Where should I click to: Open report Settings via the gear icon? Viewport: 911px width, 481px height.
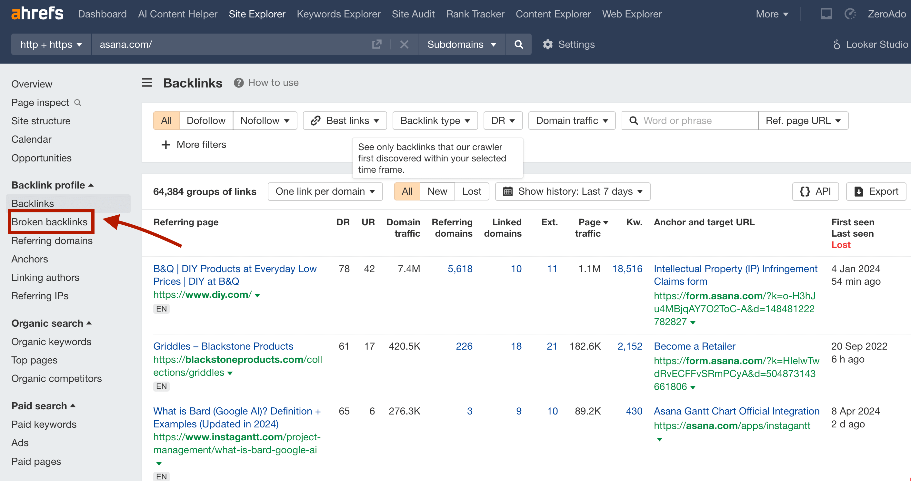547,44
